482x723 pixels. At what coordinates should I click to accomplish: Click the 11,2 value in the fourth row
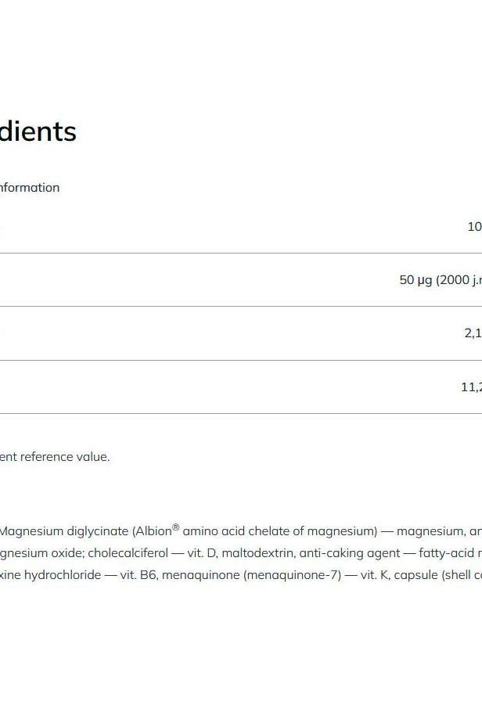pos(471,387)
